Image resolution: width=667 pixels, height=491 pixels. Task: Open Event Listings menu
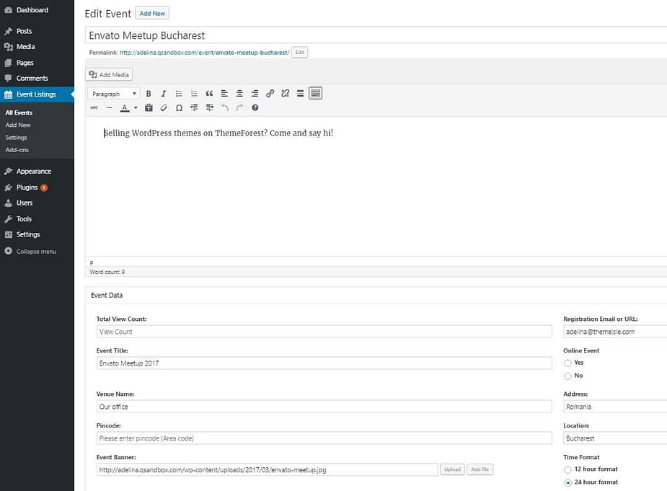tap(37, 94)
